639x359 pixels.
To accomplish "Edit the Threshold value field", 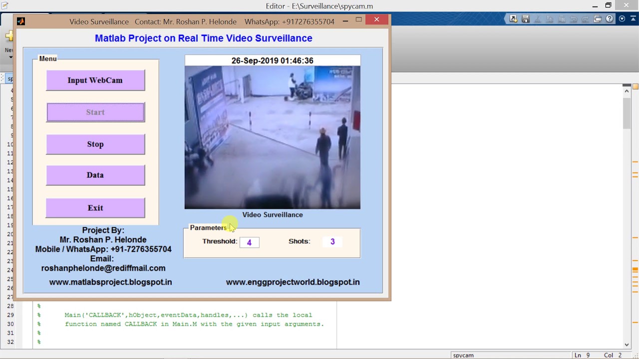I will 249,242.
